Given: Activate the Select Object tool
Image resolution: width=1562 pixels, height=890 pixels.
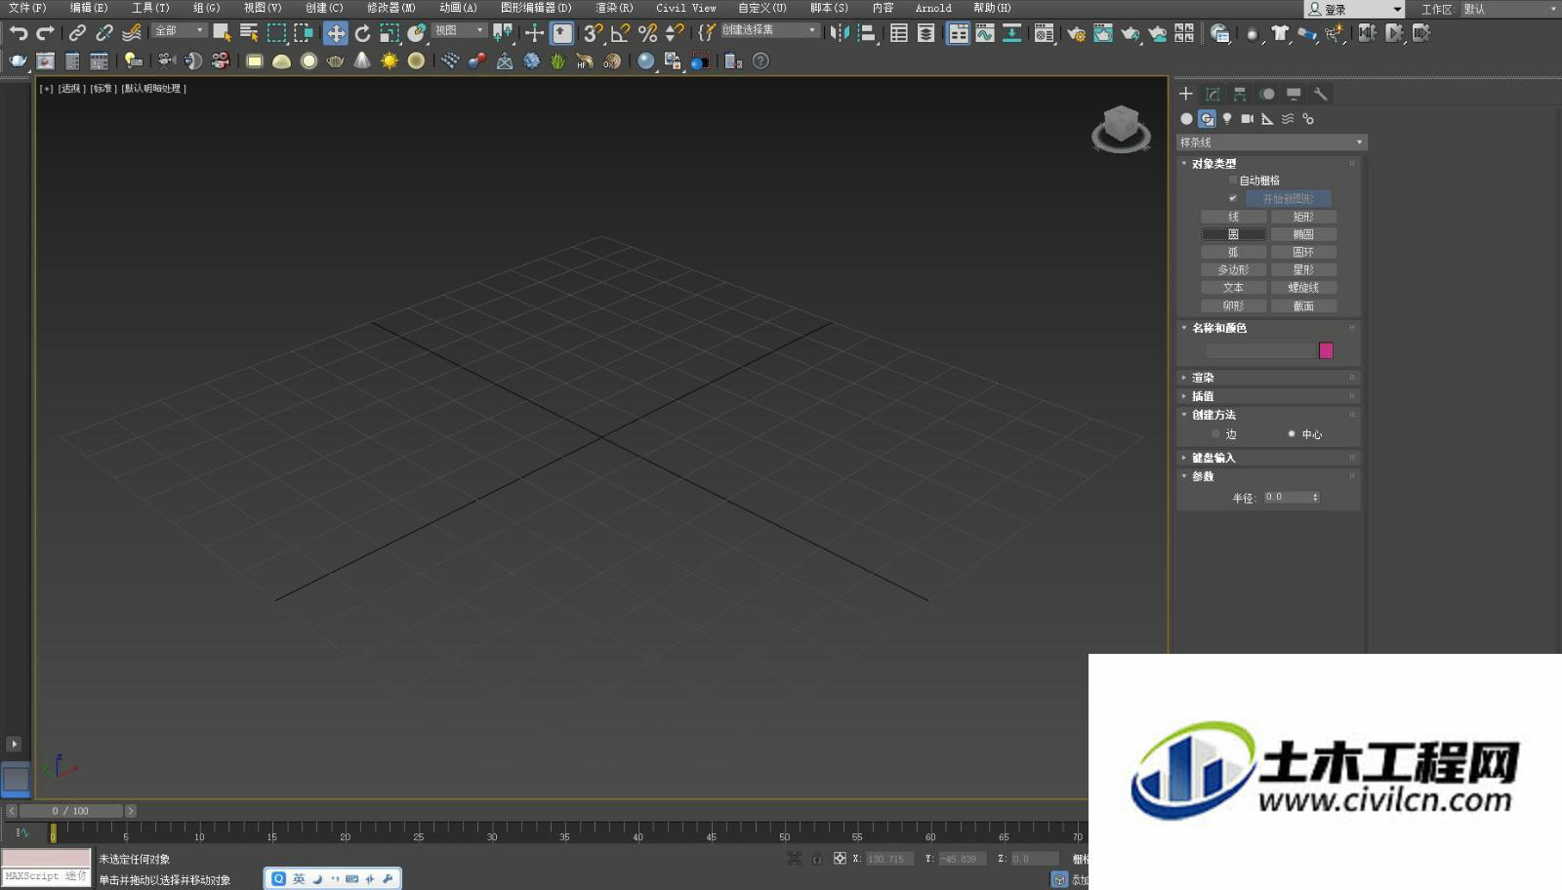Looking at the screenshot, I should pyautogui.click(x=222, y=33).
